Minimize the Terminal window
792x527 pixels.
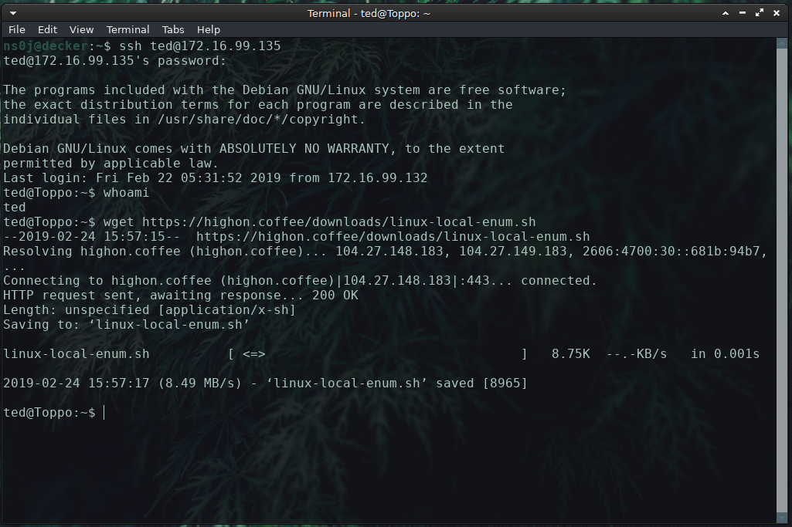click(743, 13)
